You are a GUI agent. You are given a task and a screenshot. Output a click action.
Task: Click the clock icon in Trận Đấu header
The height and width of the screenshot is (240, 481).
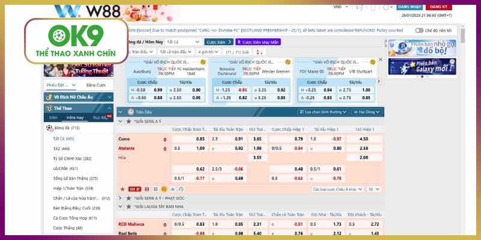pyautogui.click(x=130, y=112)
